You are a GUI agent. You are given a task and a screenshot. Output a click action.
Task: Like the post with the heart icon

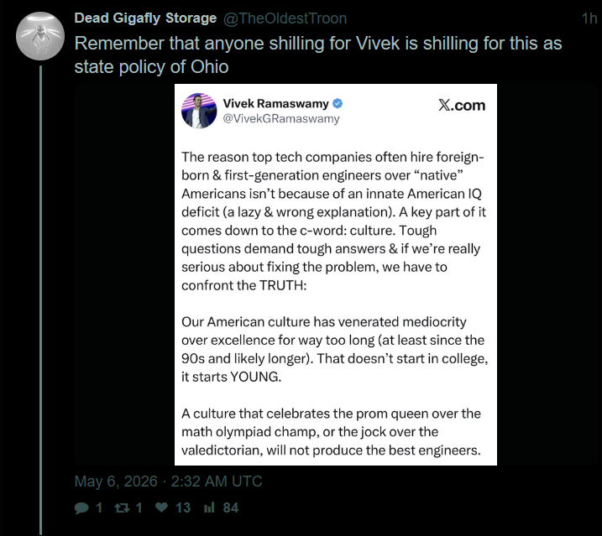point(162,507)
